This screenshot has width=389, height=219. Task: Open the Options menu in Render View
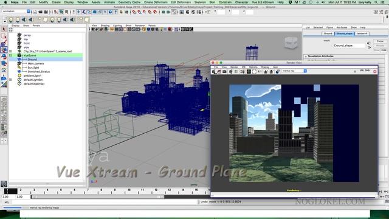pyautogui.click(x=253, y=67)
